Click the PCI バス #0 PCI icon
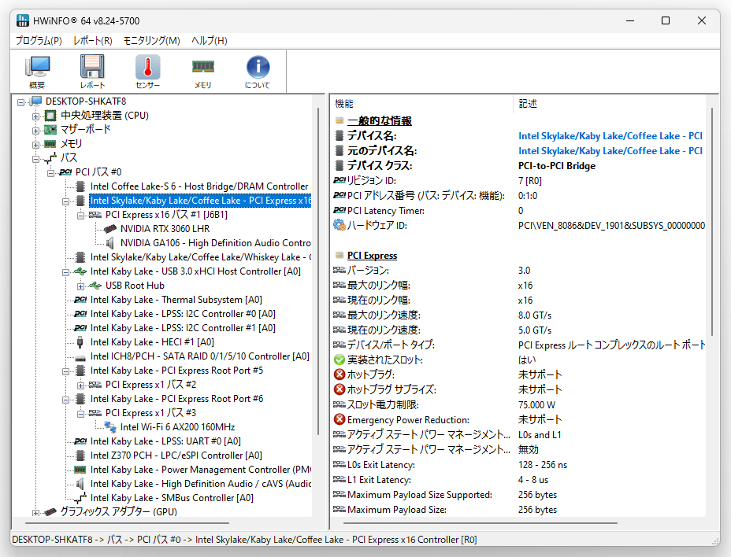This screenshot has height=557, width=731. coord(65,172)
